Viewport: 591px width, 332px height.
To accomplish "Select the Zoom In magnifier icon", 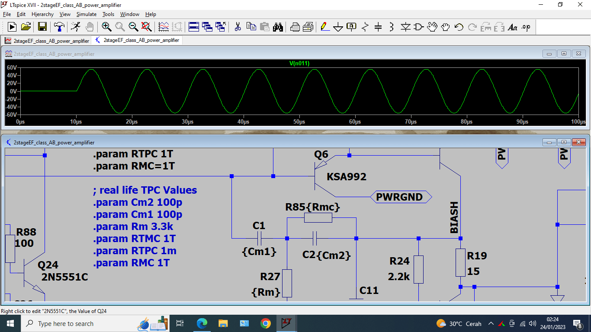I will pyautogui.click(x=106, y=27).
